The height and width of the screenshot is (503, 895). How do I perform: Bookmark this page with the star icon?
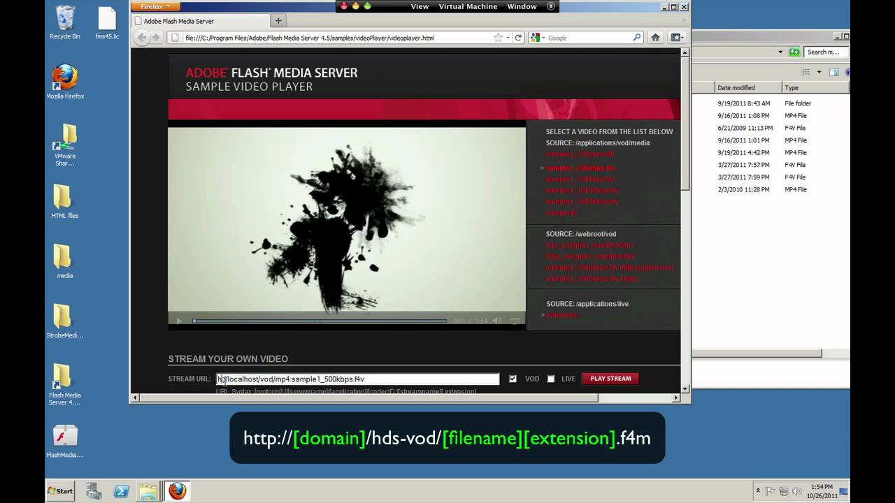[498, 38]
